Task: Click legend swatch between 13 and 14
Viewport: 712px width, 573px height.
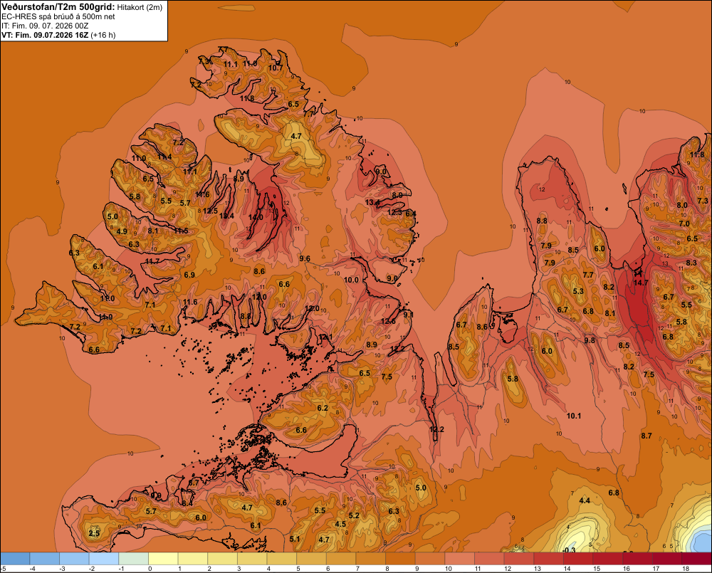Action: pyautogui.click(x=549, y=559)
